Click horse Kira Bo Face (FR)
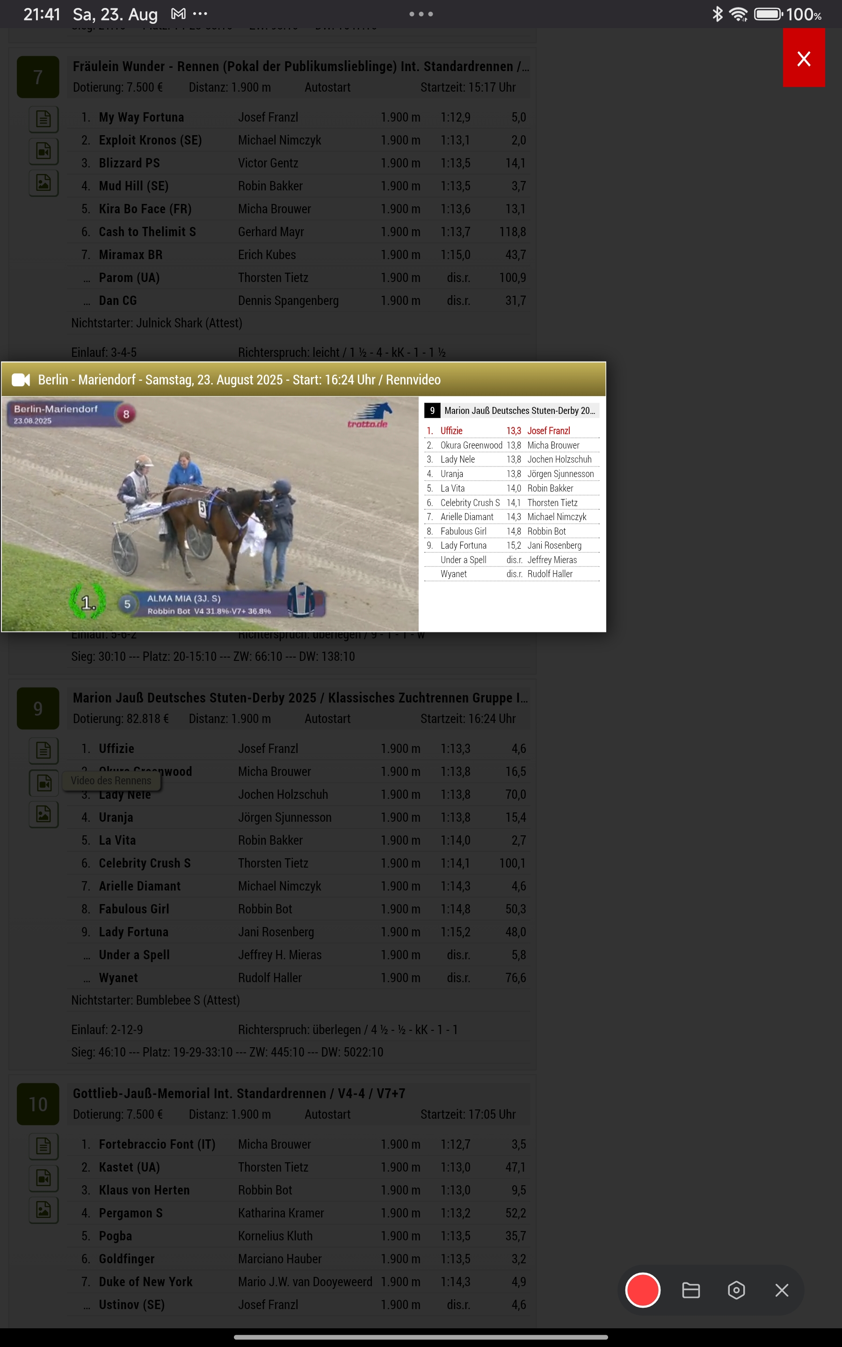The image size is (842, 1347). tap(145, 208)
